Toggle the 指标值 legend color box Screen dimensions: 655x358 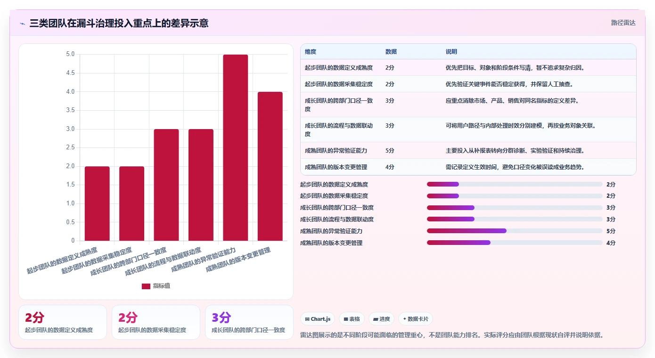[146, 286]
